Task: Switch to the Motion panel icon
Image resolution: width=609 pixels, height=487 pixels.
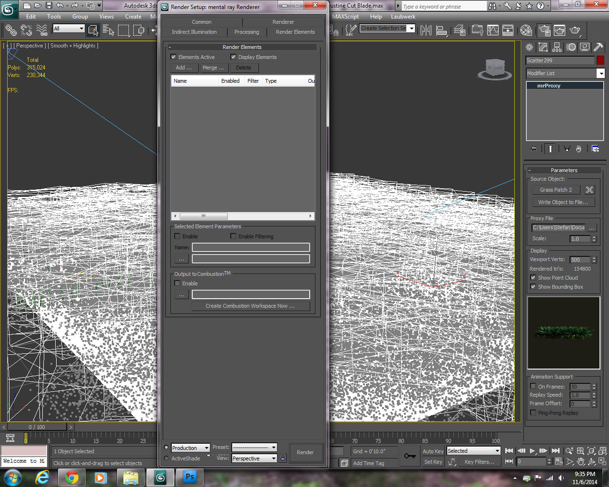Action: (x=571, y=47)
